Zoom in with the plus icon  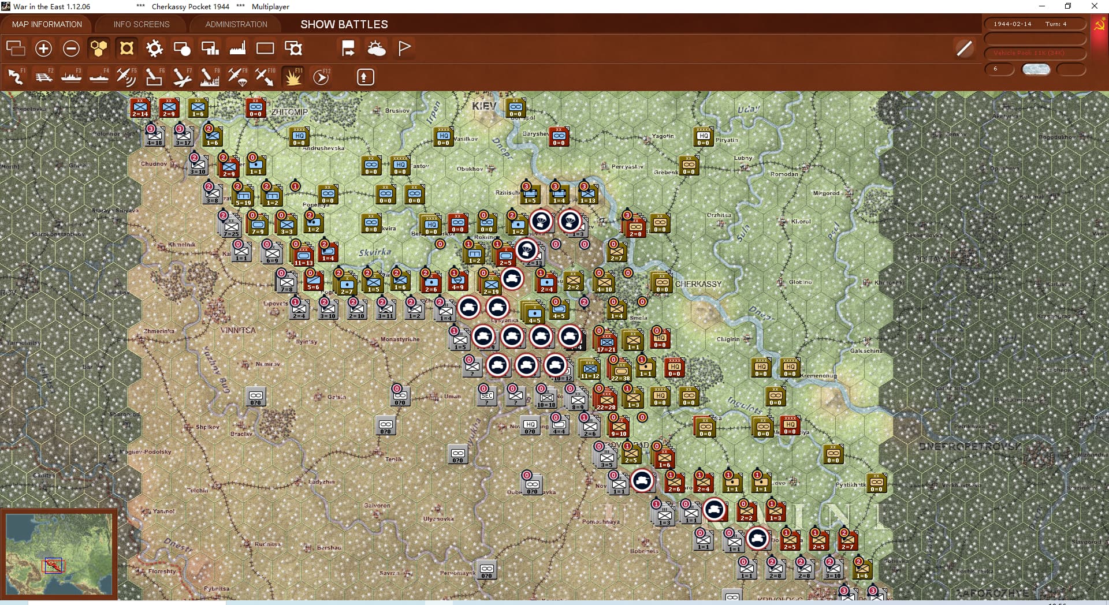43,48
